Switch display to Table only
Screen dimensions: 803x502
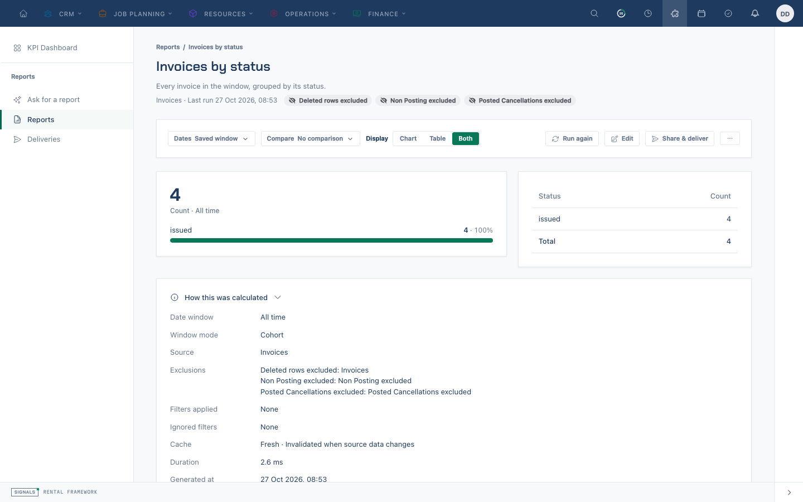pyautogui.click(x=437, y=138)
